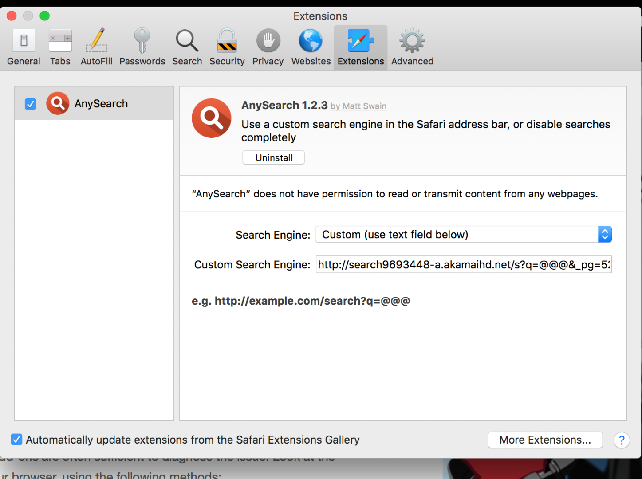642x479 pixels.
Task: Select the Extensions preferences pane
Action: 361,47
